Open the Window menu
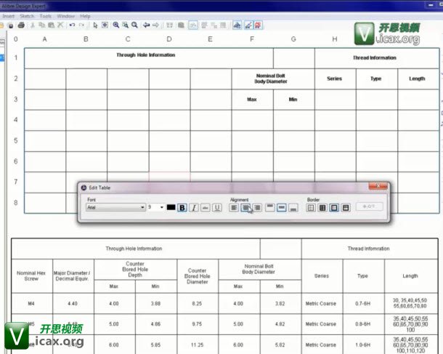Screen dimensions: 443x354 click(66, 16)
